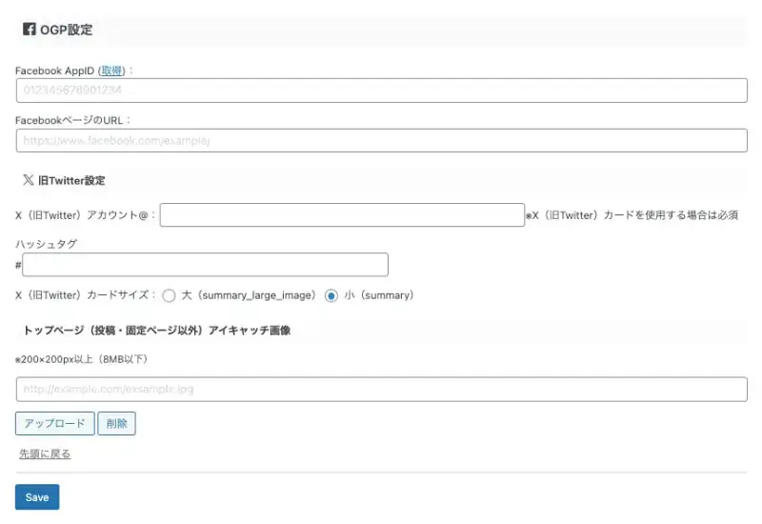This screenshot has height=524, width=762.
Task: Click the 削除 button
Action: click(116, 423)
